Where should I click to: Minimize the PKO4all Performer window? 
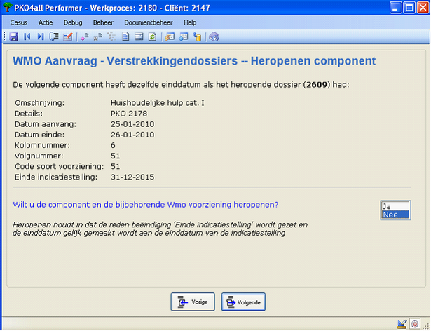click(x=395, y=8)
